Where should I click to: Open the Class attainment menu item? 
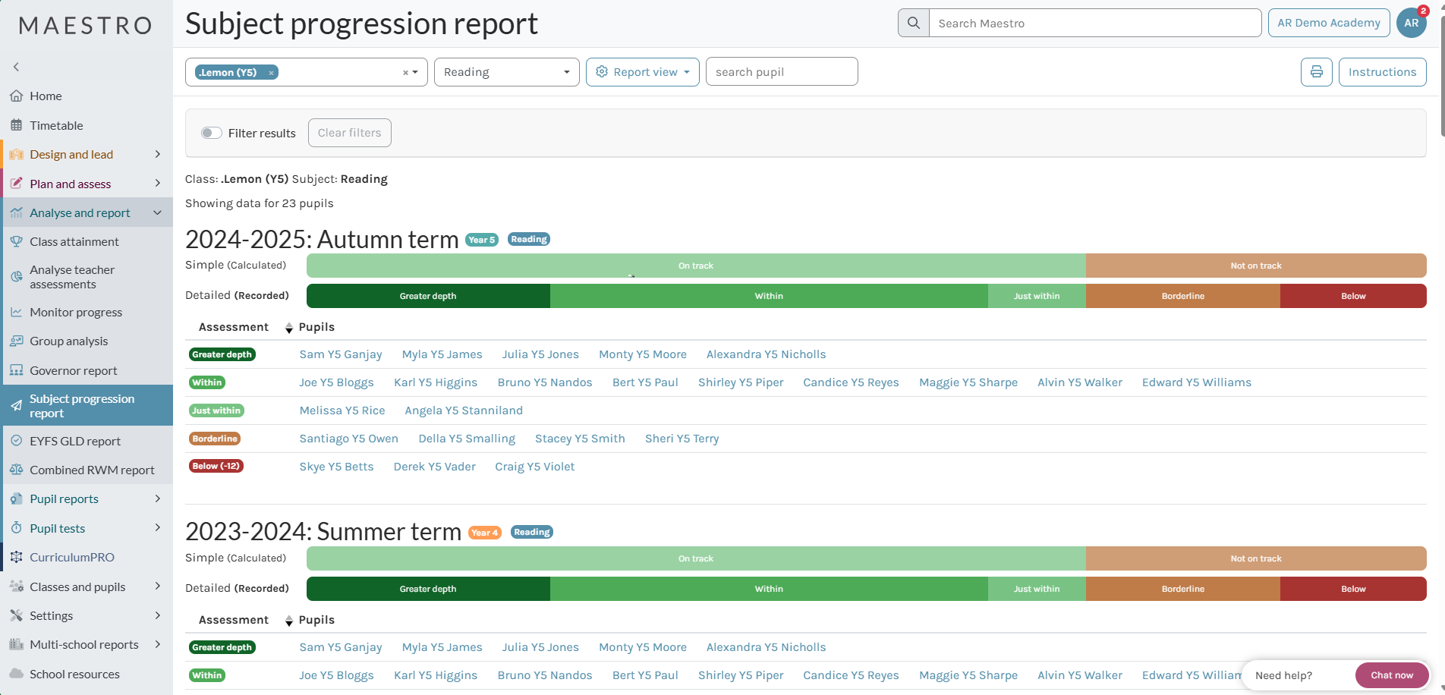coord(74,242)
